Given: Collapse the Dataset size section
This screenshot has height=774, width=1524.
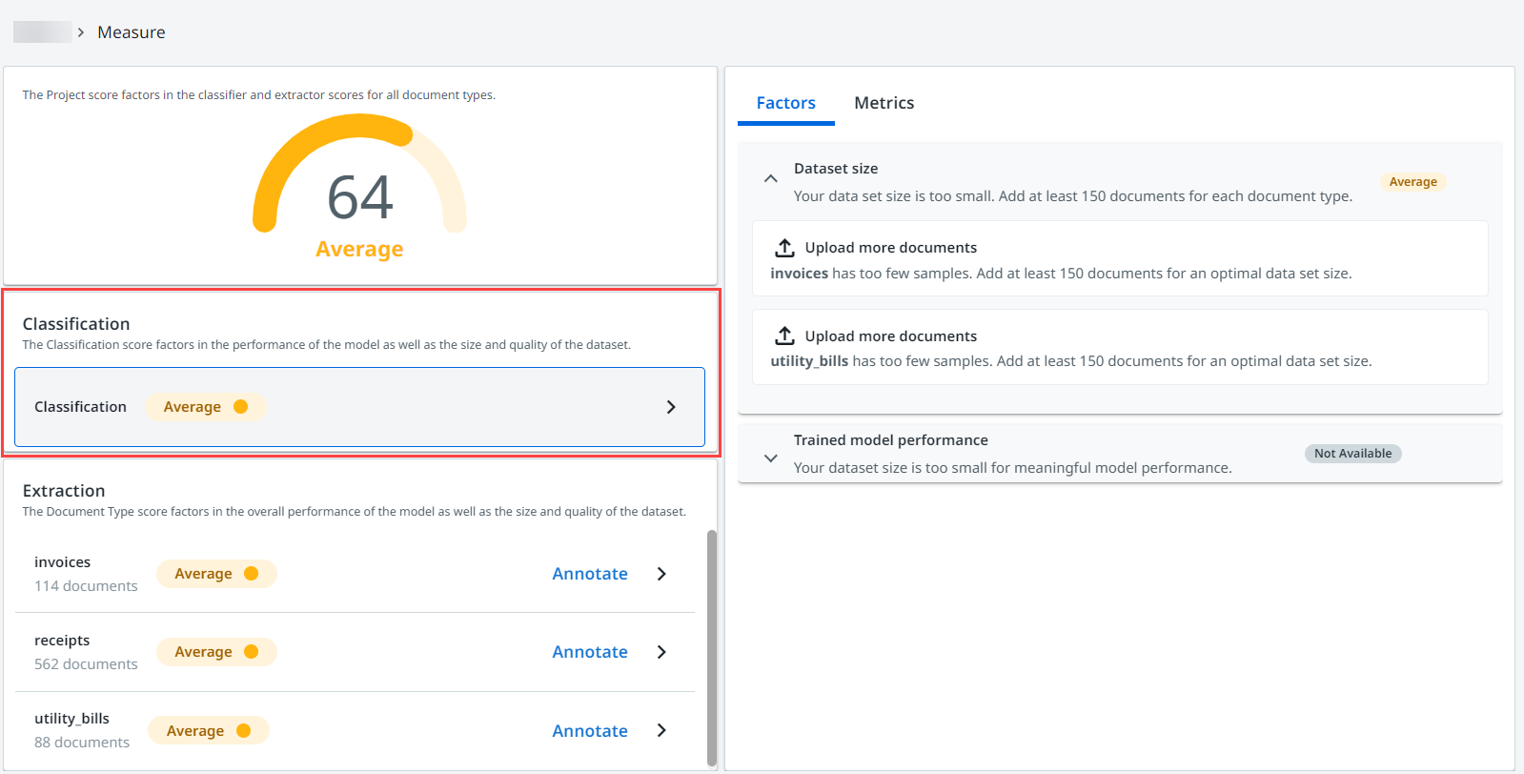Looking at the screenshot, I should coord(771,179).
